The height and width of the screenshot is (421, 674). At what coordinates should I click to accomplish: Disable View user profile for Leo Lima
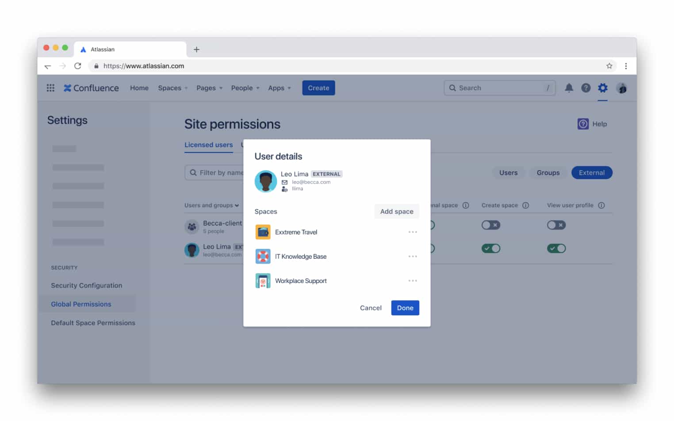click(556, 248)
